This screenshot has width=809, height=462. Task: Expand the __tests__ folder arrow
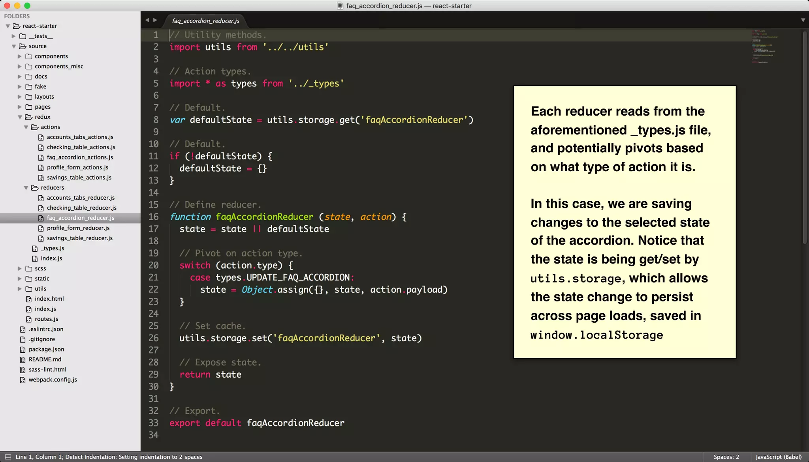point(14,36)
